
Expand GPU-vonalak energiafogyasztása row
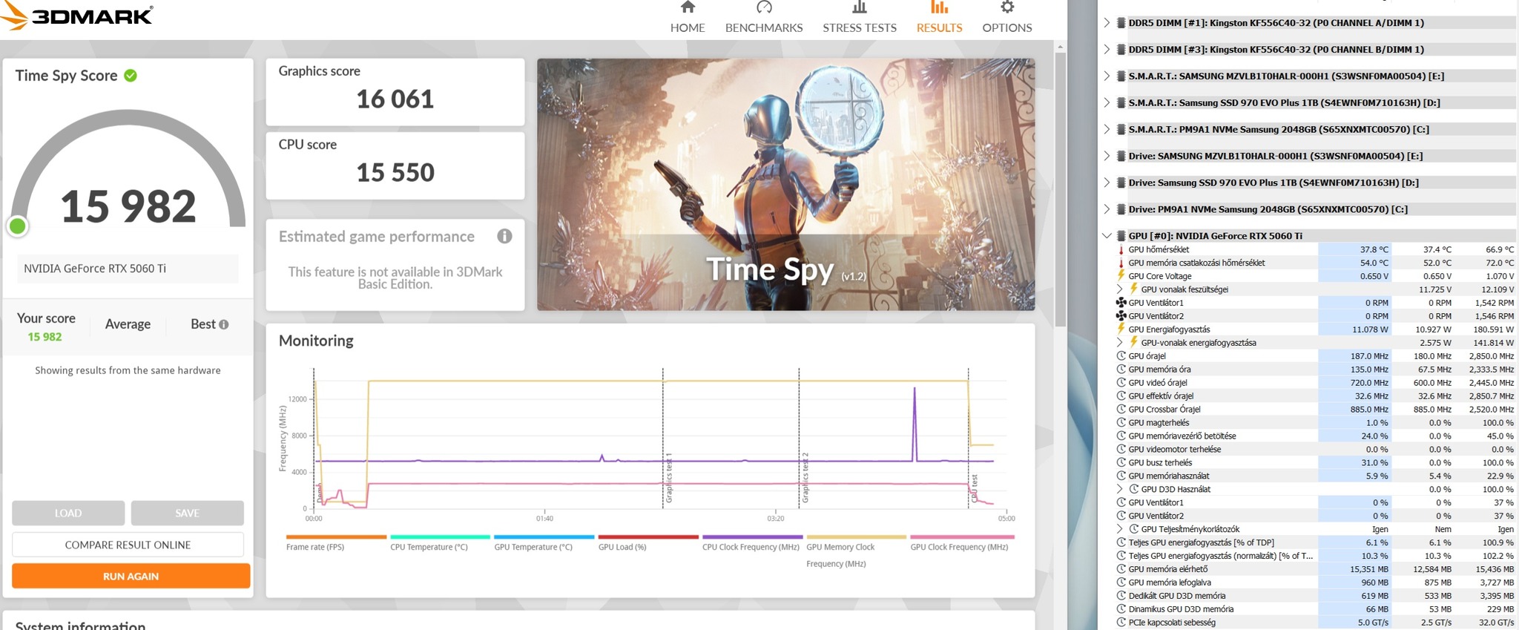point(1120,343)
